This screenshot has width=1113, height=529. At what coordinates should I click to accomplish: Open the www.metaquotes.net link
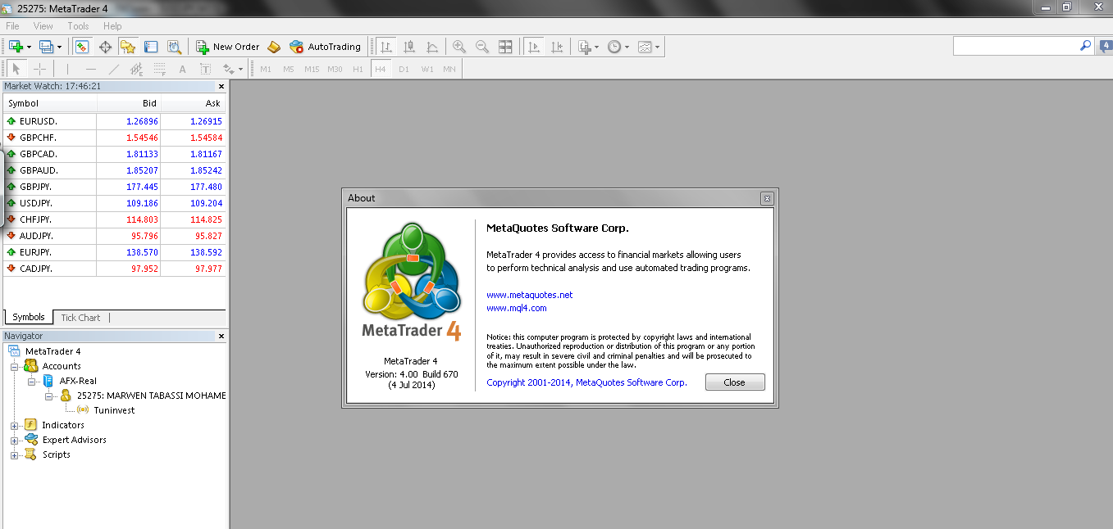(529, 295)
